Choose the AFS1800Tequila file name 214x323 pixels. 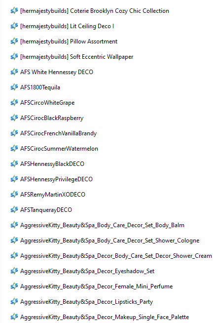40,87
